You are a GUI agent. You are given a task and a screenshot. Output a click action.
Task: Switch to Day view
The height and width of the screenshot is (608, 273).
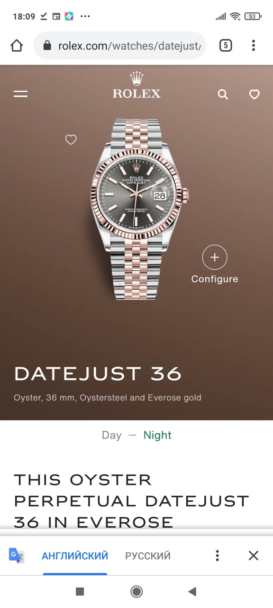point(111,435)
